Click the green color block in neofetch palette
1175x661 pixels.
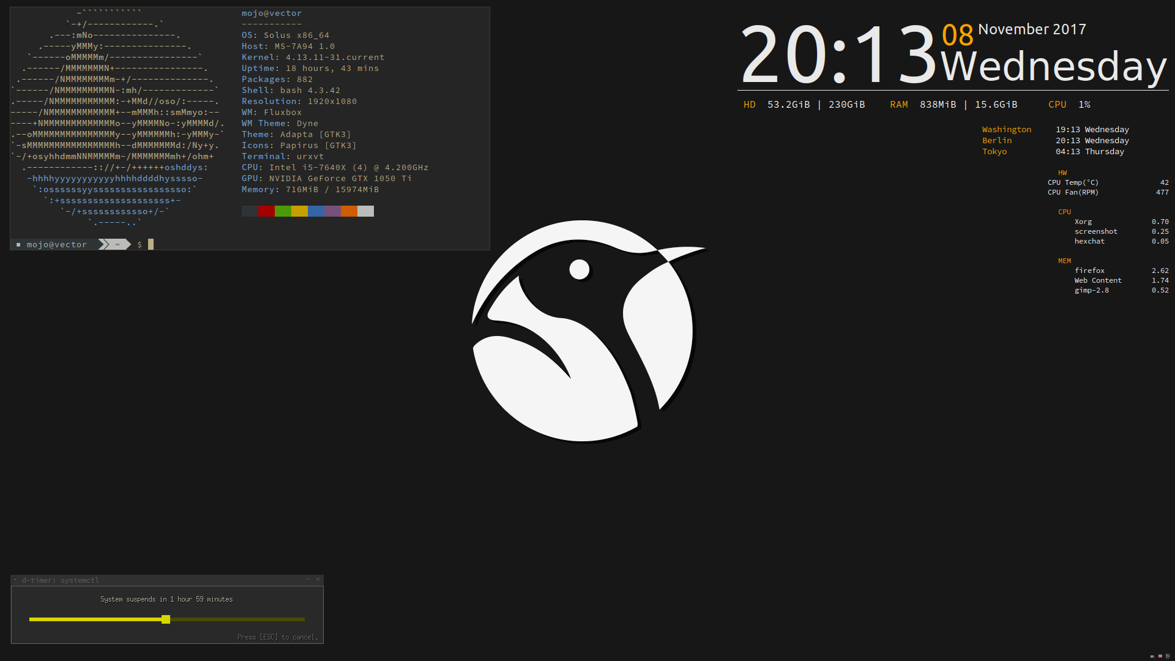[x=283, y=211]
